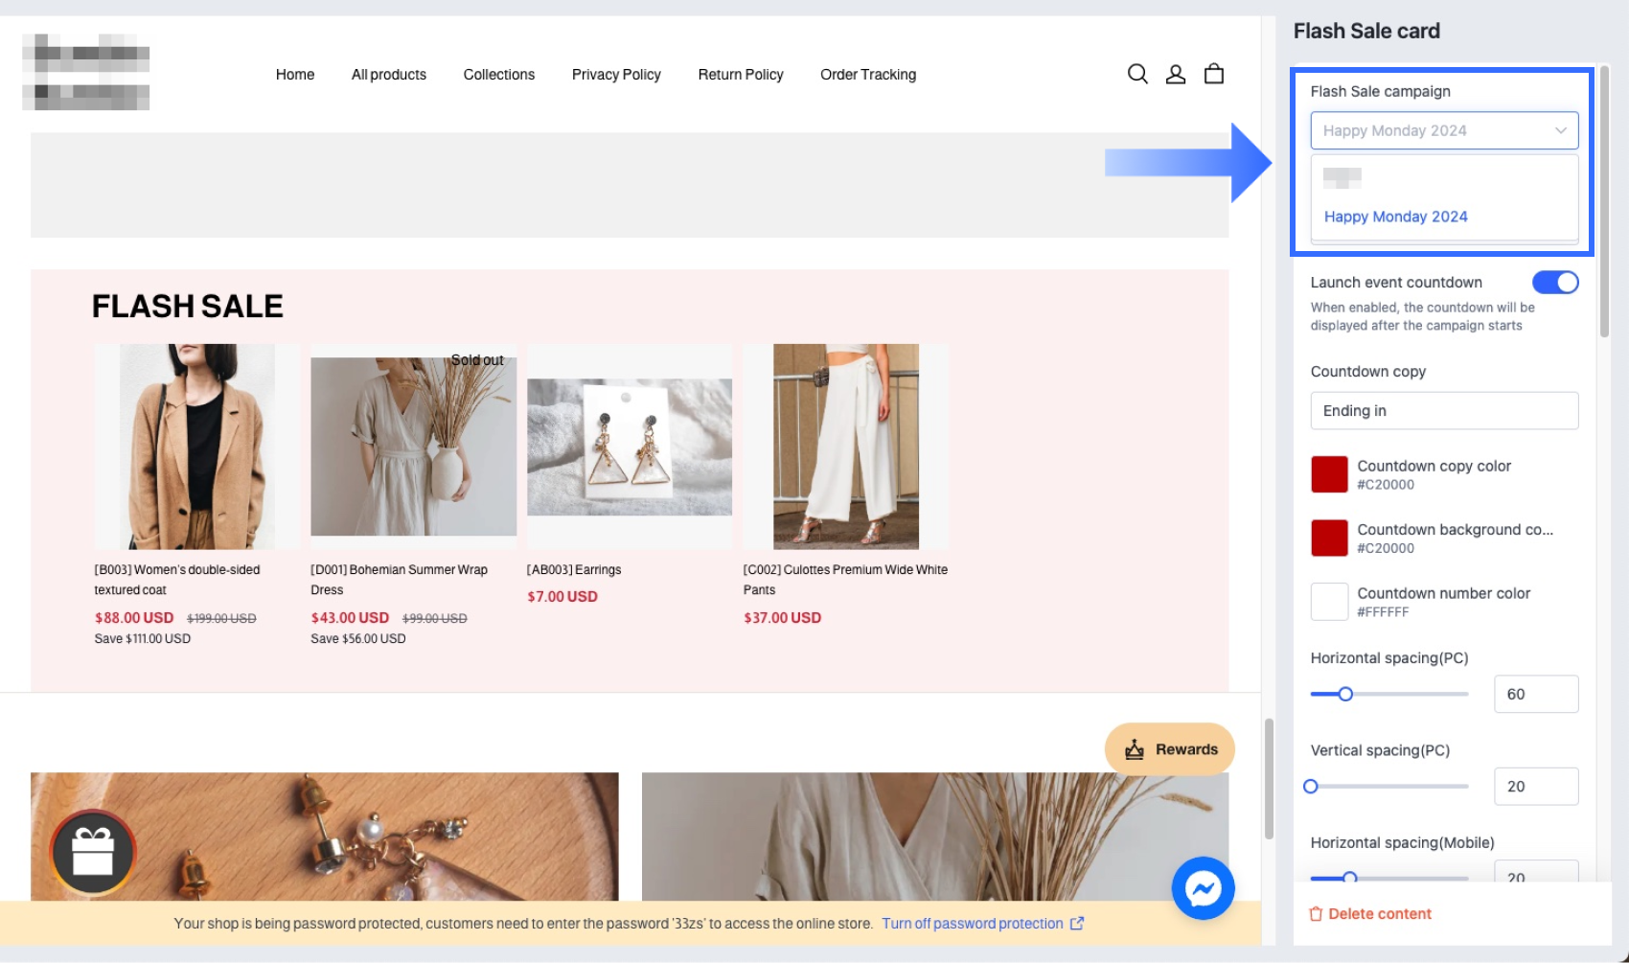Screen dimensions: 1629x963
Task: Open the shopping bag cart icon
Action: [x=1214, y=74]
